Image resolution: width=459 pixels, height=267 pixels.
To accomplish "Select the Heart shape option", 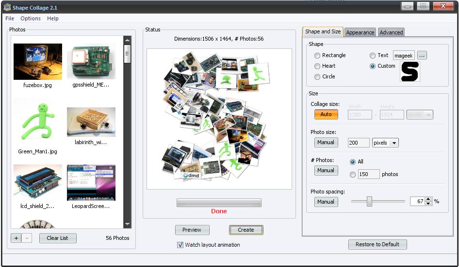I will pos(318,66).
